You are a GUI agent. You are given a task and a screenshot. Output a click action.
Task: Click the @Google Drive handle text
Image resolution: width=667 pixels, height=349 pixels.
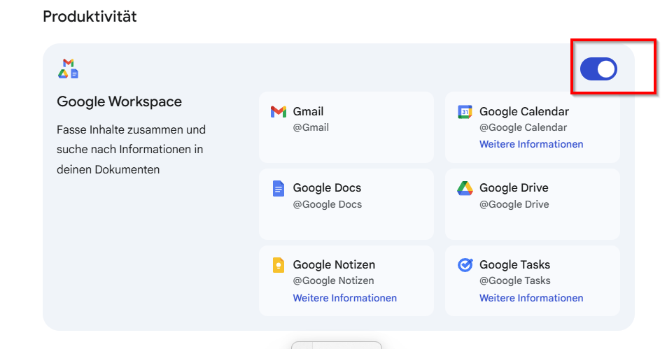pyautogui.click(x=514, y=204)
